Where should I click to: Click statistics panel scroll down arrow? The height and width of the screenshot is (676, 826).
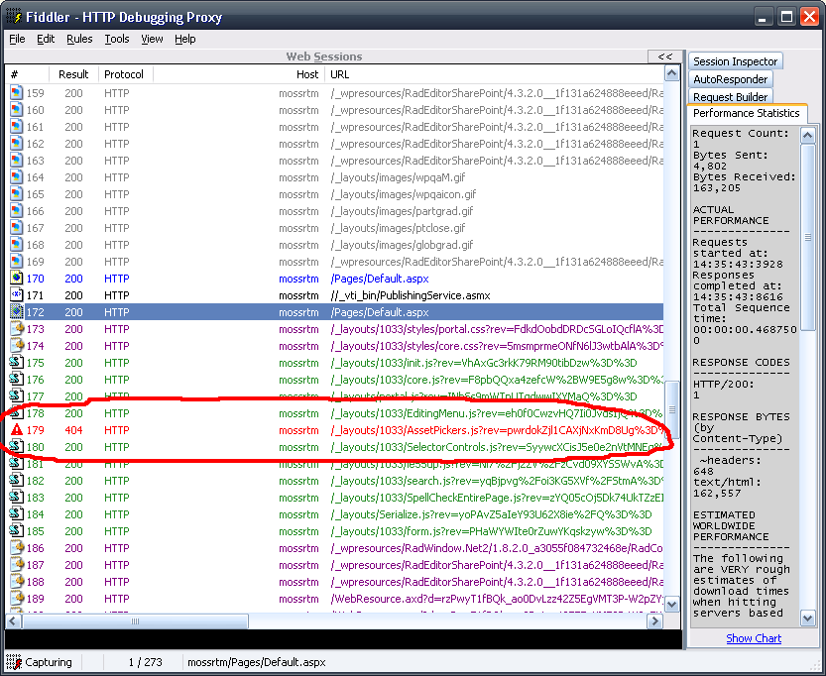(808, 619)
